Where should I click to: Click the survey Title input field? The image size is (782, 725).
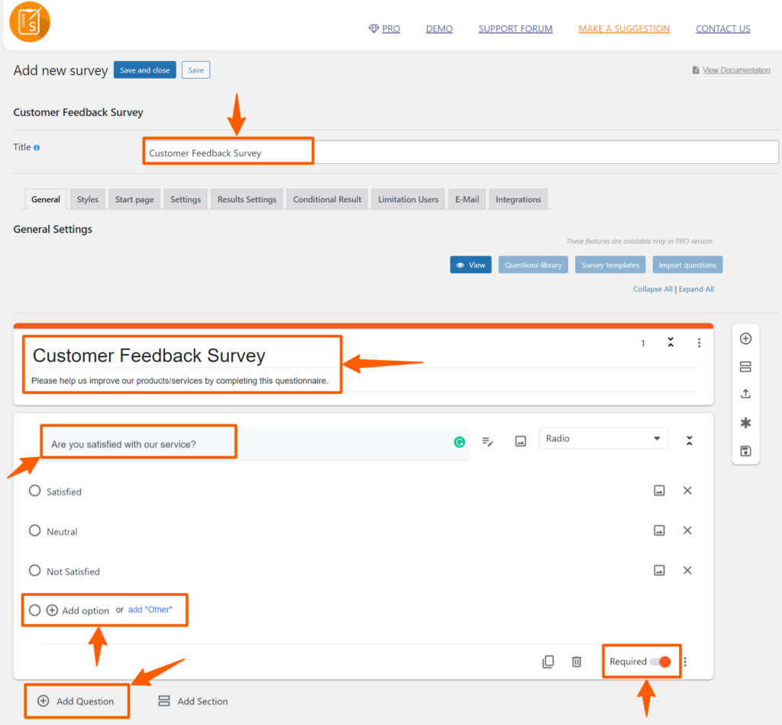click(460, 152)
